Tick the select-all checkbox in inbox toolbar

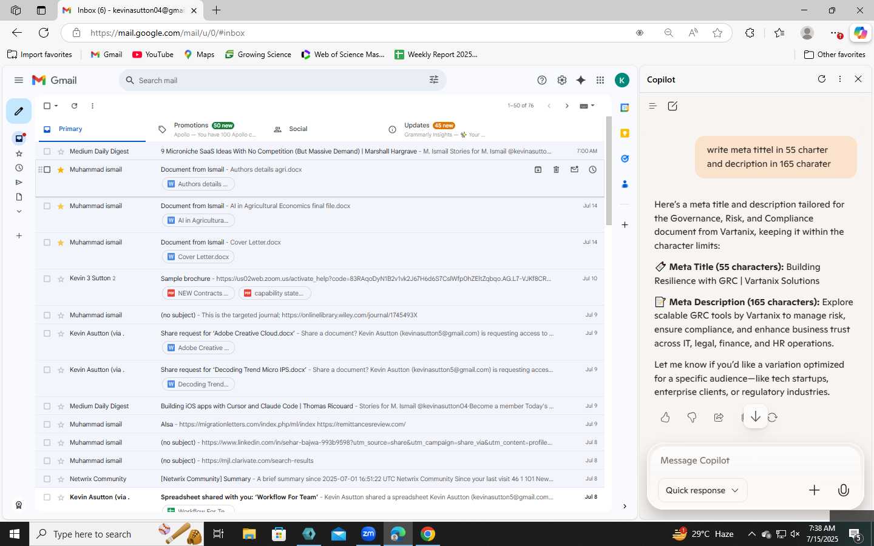point(47,106)
